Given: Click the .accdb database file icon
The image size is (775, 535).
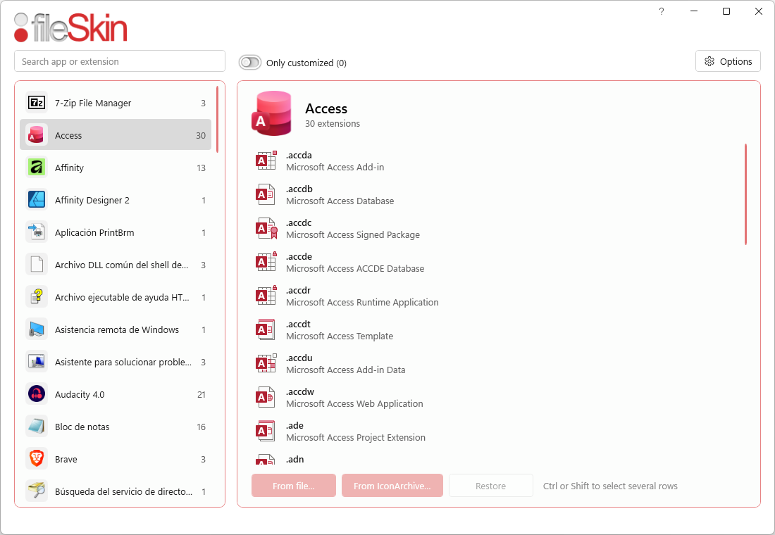Looking at the screenshot, I should [266, 194].
